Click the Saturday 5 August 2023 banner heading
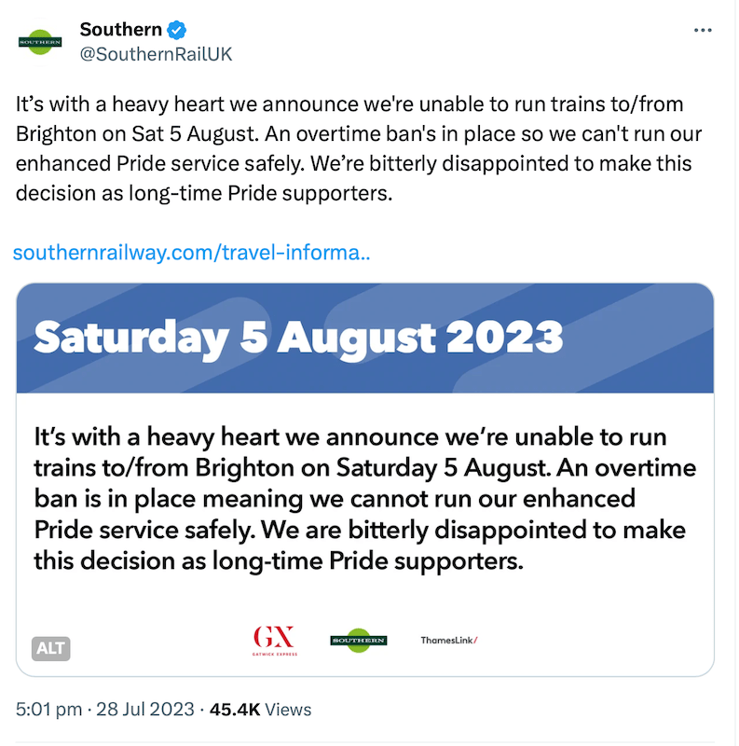 [298, 338]
